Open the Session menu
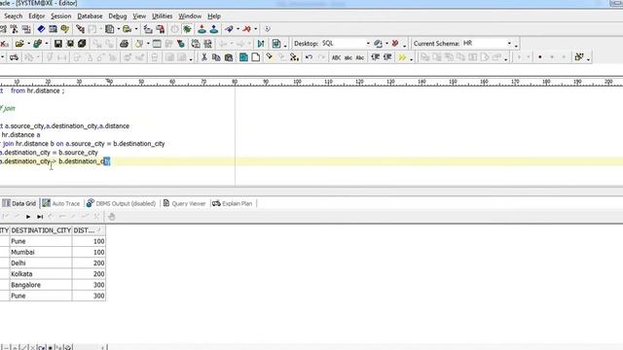The image size is (623, 350). 60,16
